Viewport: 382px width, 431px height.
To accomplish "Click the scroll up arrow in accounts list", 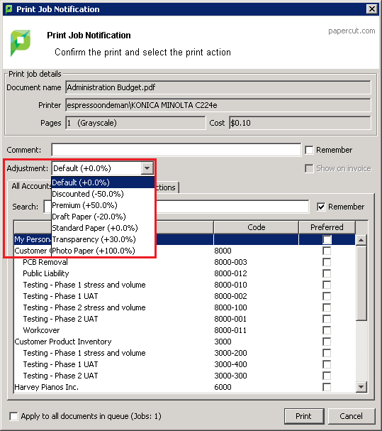I will click(x=361, y=240).
